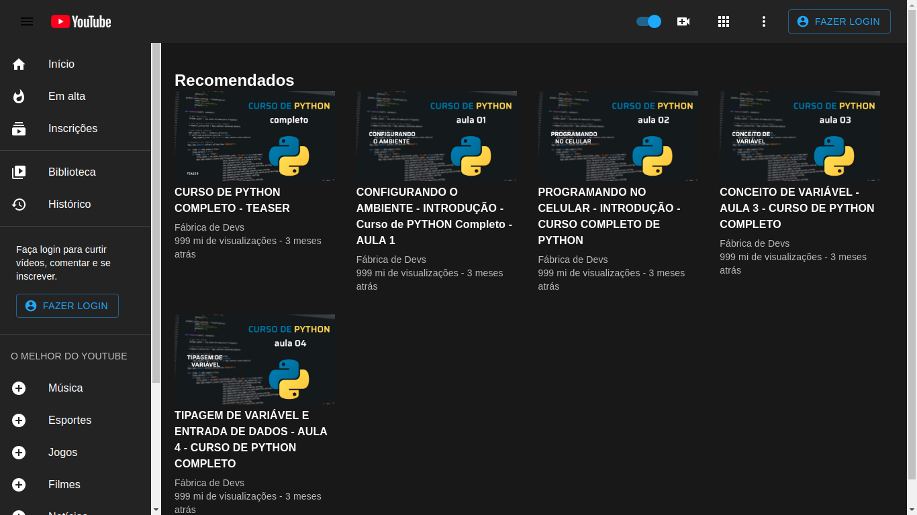The image size is (917, 515).
Task: Open Biblioteca label in sidebar
Action: (72, 172)
